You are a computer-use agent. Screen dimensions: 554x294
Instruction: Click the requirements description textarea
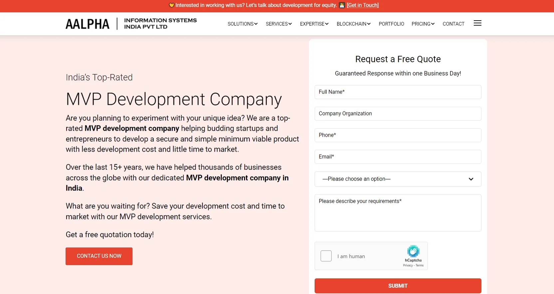(x=398, y=213)
